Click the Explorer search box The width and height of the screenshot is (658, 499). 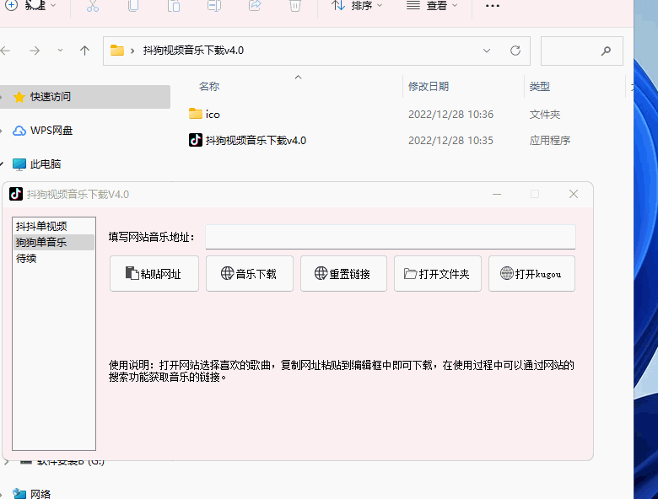tap(581, 51)
